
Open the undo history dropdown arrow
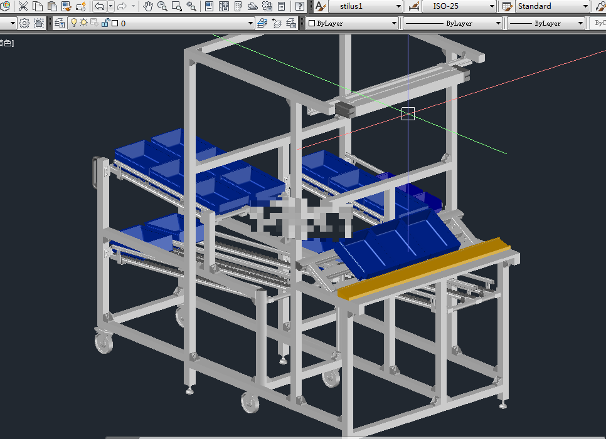(111, 6)
